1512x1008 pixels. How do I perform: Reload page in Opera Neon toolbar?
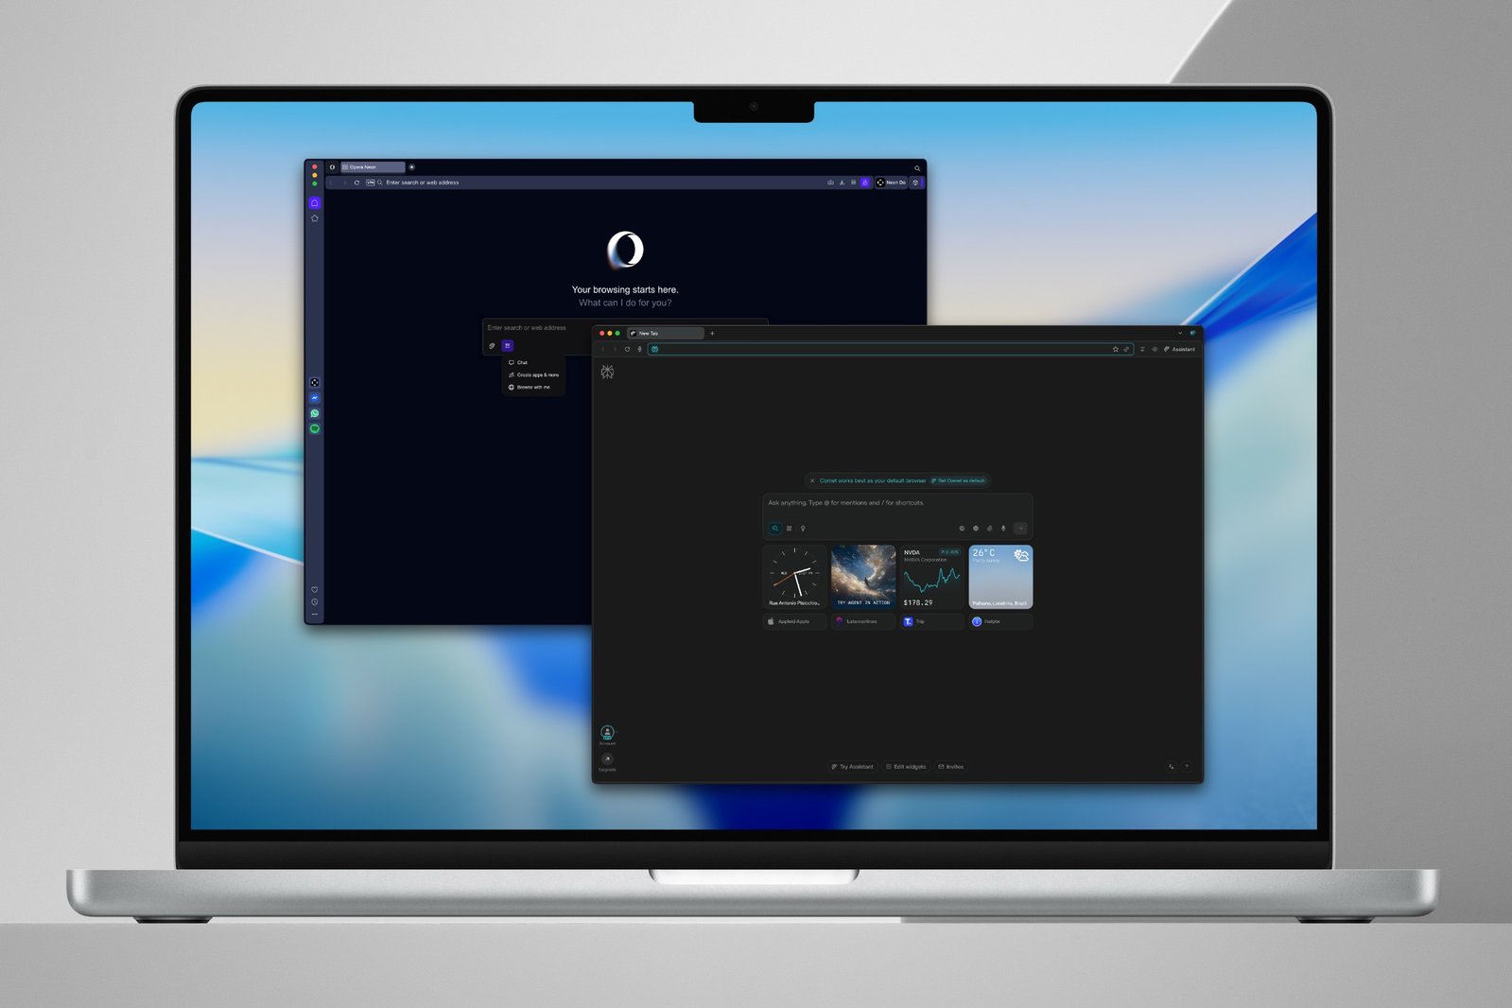click(356, 182)
